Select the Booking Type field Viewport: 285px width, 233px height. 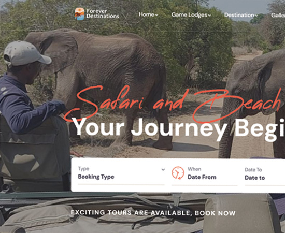pos(121,175)
